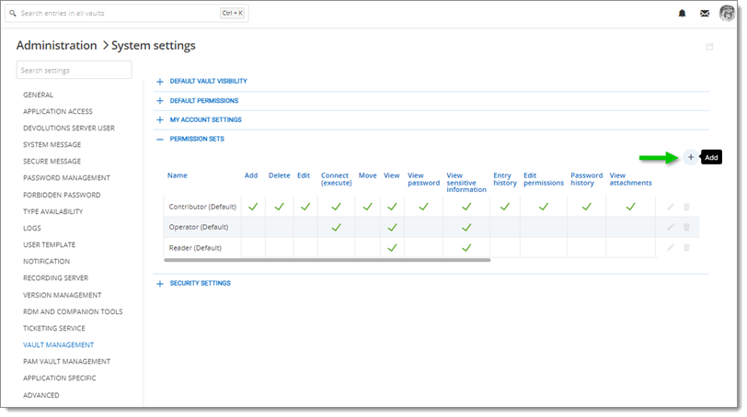
Task: Open Recording Server settings
Action: tap(55, 278)
